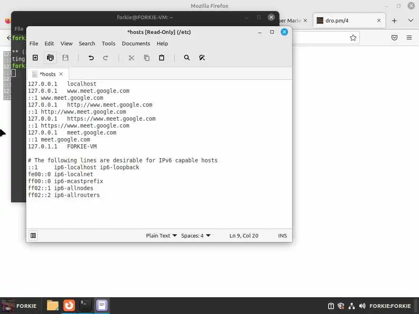Click the 'ff02::2 ip6-allrouters' line
Image resolution: width=419 pixels, height=314 pixels.
(x=64, y=195)
